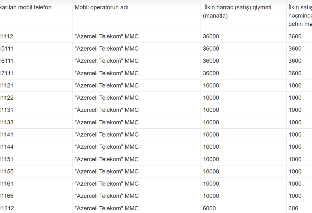
Task: Select the 1000 deposit in row ending 1122
Action: pyautogui.click(x=295, y=98)
